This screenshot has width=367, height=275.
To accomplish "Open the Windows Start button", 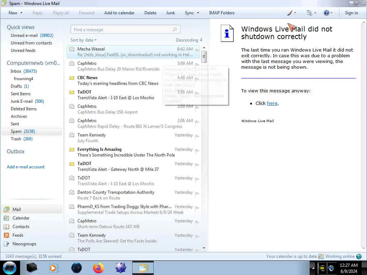I will tap(9, 268).
